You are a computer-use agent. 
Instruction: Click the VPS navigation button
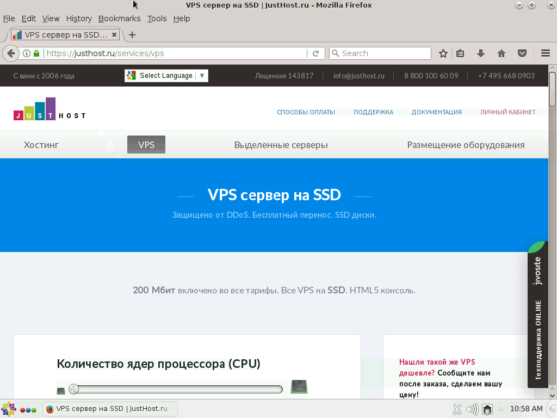point(146,145)
